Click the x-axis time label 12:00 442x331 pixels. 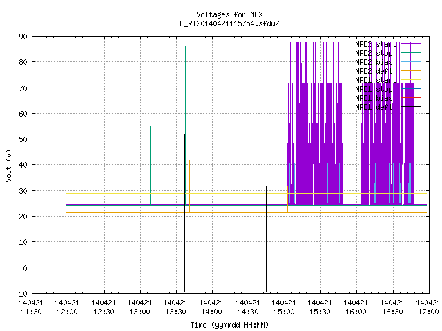[x=68, y=312]
